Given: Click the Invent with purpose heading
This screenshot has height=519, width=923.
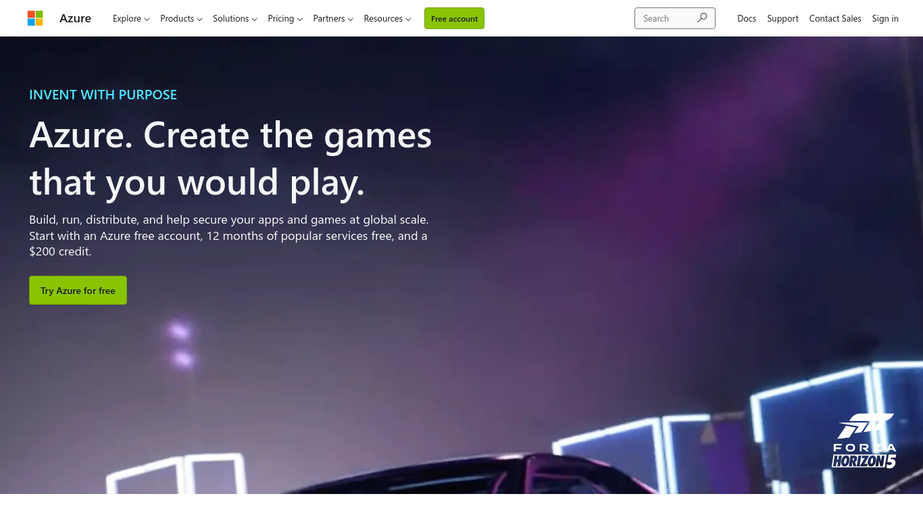Looking at the screenshot, I should pos(103,95).
